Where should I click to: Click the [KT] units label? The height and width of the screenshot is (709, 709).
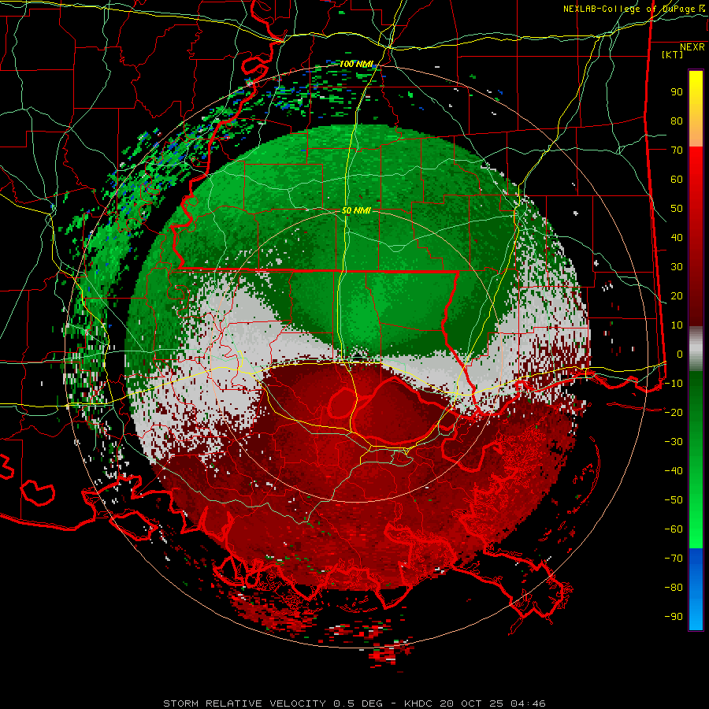tap(673, 54)
